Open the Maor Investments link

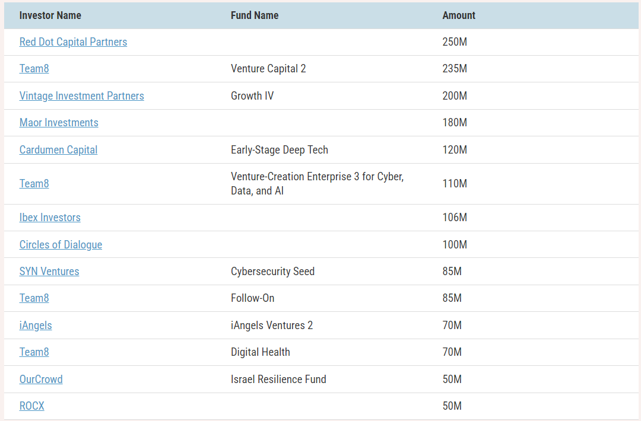59,123
